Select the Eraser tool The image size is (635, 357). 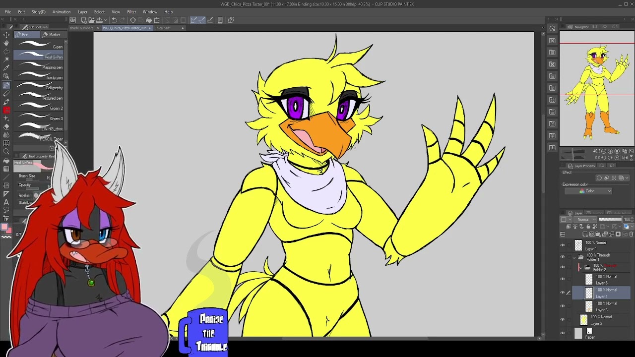tap(6, 127)
